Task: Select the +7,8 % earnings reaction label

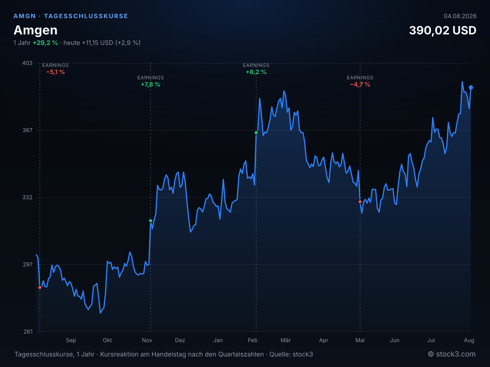Action: (151, 84)
